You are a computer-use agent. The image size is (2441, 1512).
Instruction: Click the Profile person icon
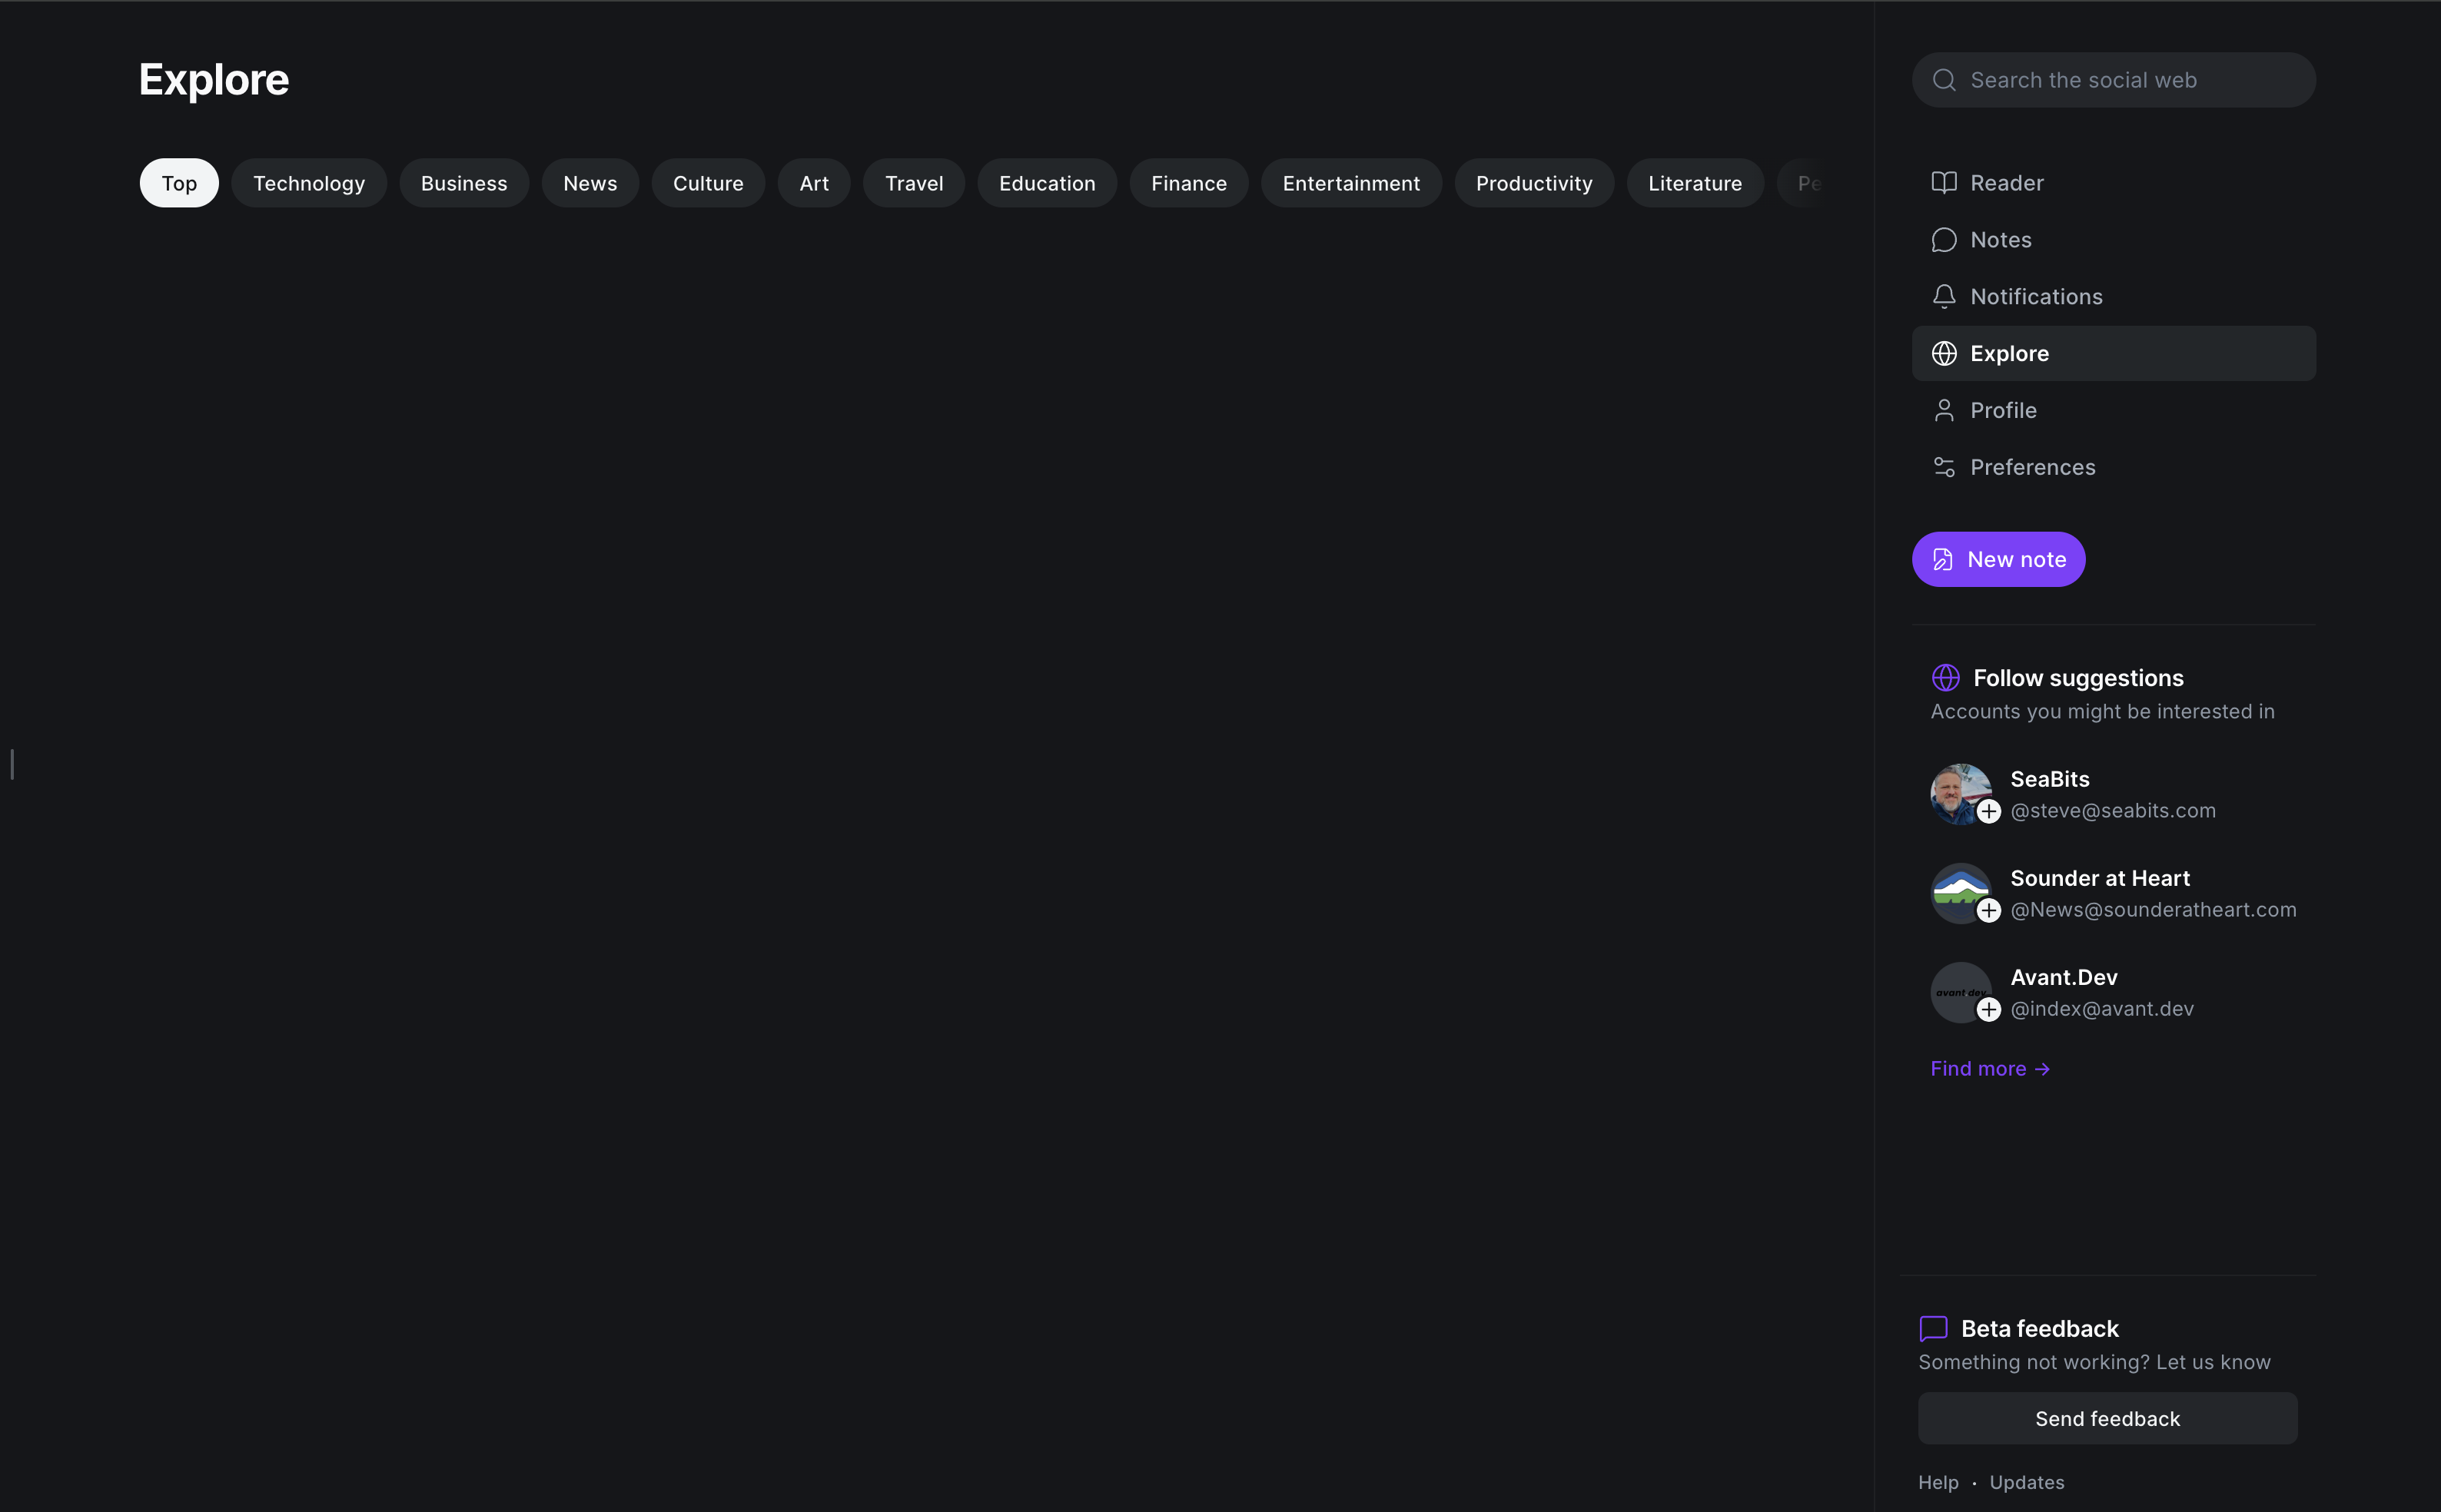pyautogui.click(x=1944, y=410)
